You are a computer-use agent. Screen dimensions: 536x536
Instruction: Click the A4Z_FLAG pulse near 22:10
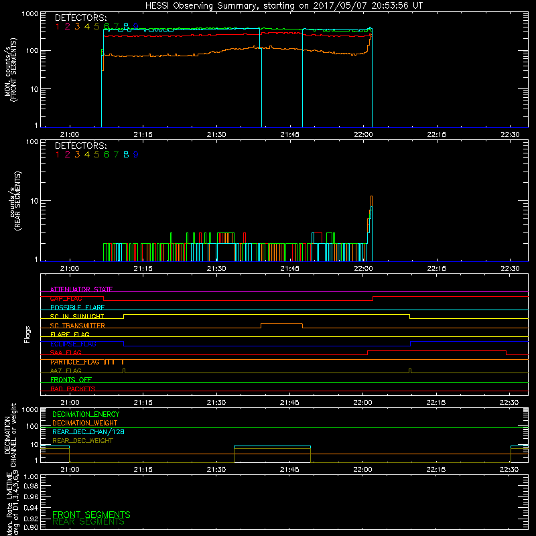click(410, 371)
